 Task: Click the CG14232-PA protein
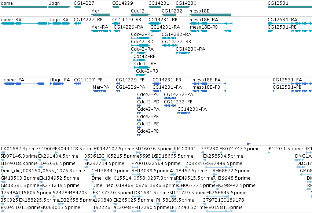tap(170, 98)
